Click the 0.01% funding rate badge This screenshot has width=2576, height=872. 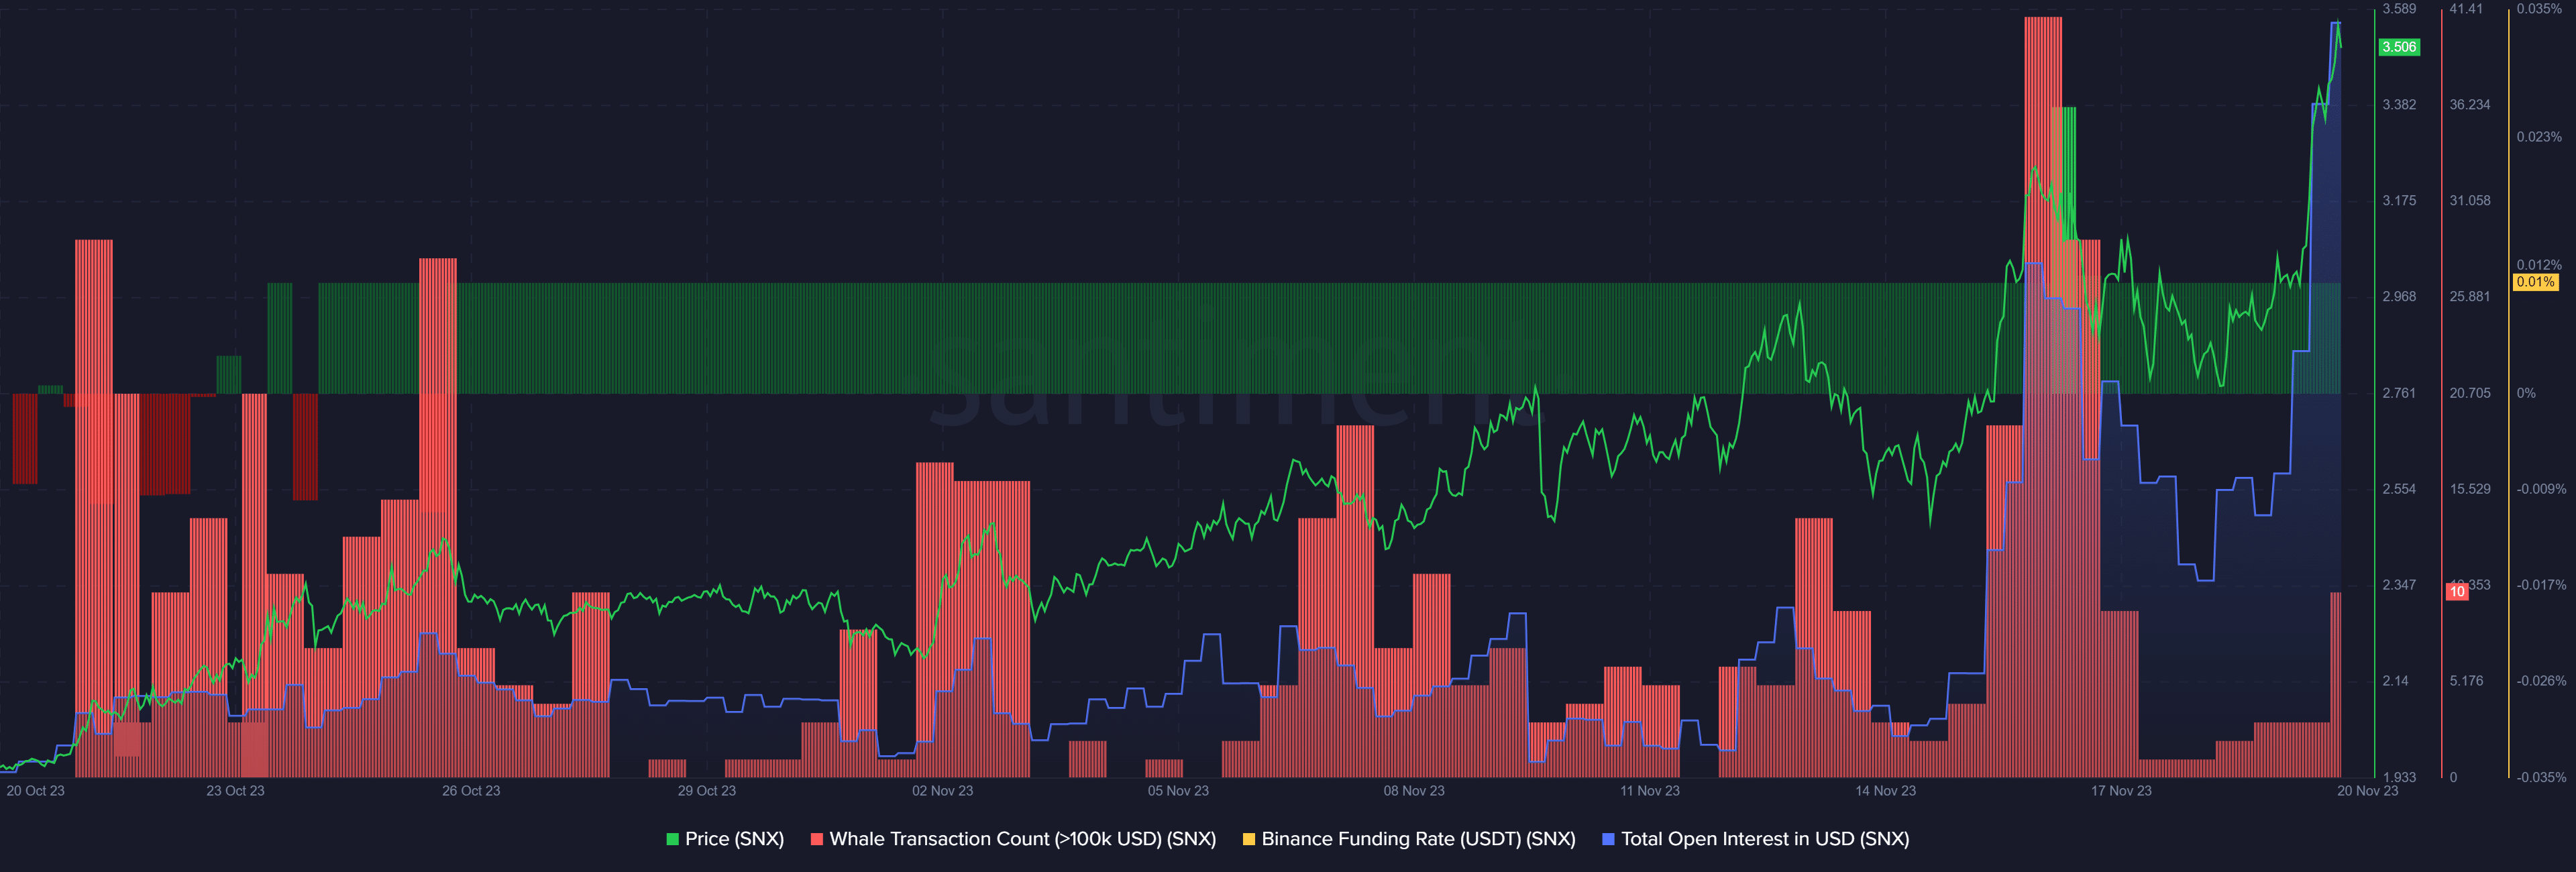[2536, 282]
